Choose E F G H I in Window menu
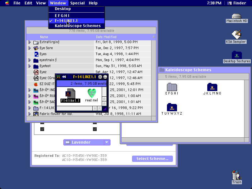The width and height of the screenshot is (252, 189). click(77, 15)
